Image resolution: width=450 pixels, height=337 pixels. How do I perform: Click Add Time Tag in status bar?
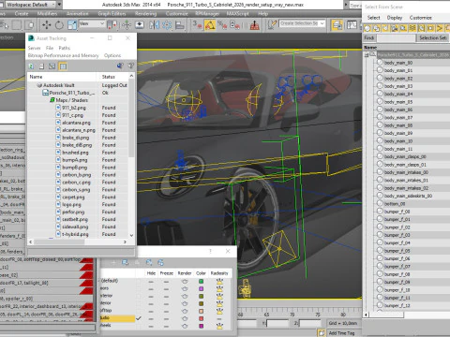coord(341,333)
